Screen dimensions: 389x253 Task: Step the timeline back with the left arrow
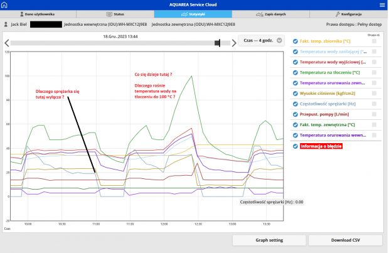pos(6,43)
